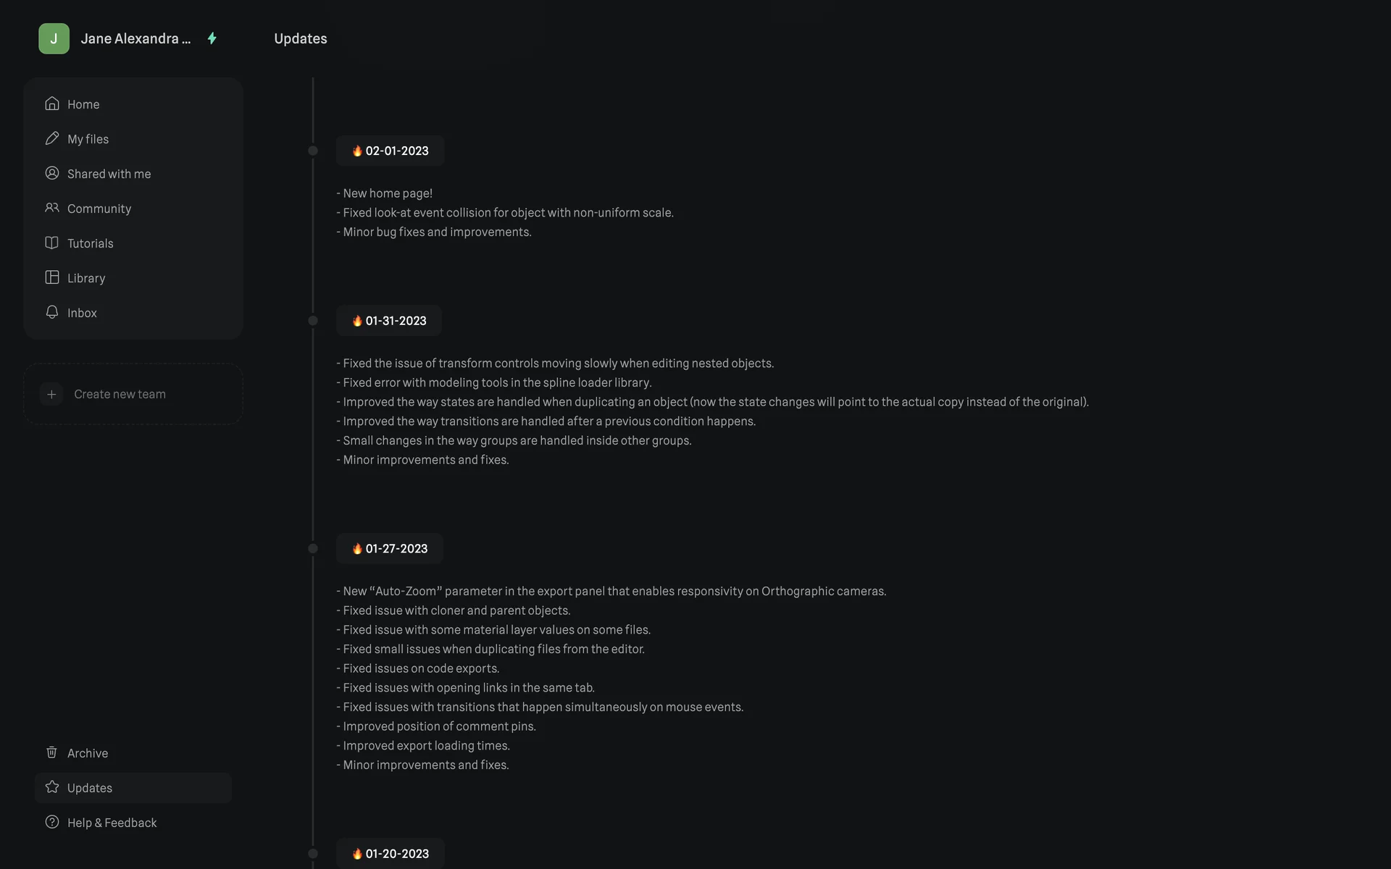
Task: Click the Archive trash icon
Action: pos(51,752)
